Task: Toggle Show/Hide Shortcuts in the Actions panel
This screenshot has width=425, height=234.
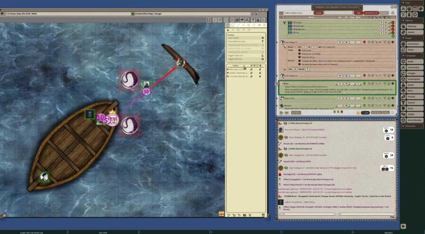Action: click(x=246, y=41)
